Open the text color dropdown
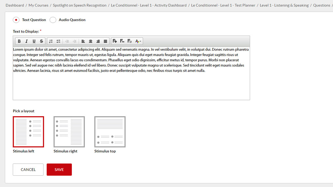 coord(138,41)
